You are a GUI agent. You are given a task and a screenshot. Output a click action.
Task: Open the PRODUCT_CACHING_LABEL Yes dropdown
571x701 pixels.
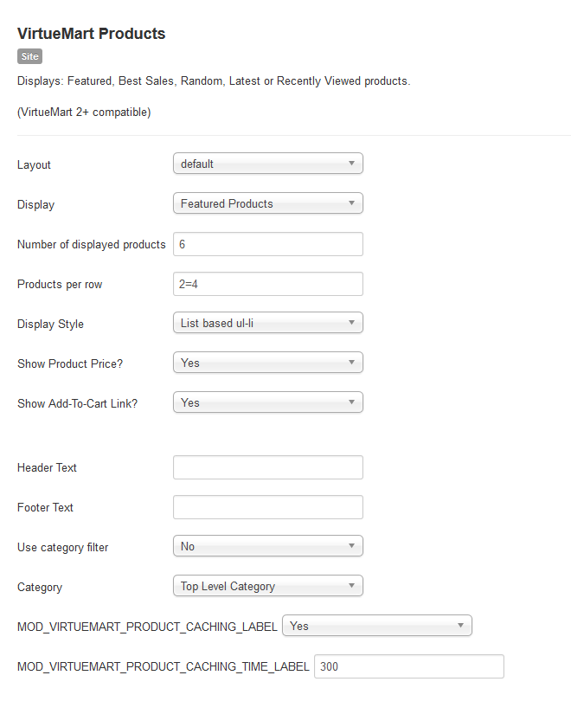pos(377,626)
